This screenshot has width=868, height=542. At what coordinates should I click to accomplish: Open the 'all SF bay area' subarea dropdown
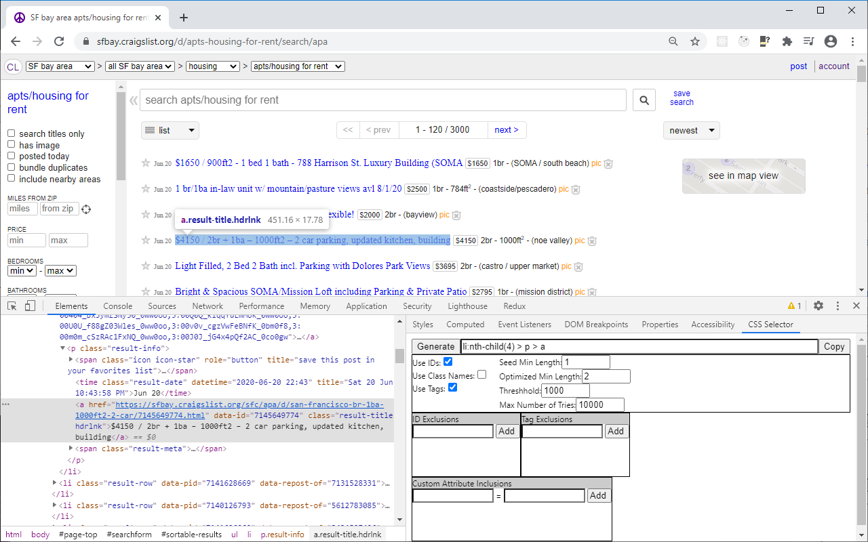click(140, 66)
